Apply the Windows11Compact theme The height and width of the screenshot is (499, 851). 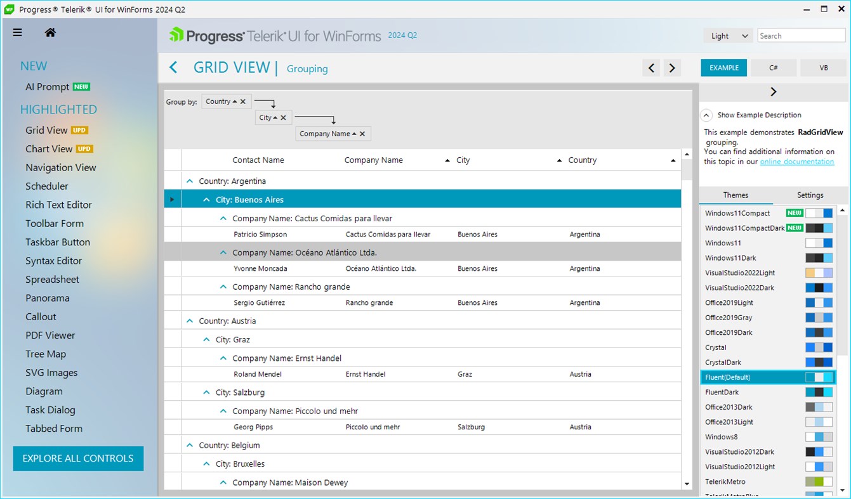coord(768,213)
